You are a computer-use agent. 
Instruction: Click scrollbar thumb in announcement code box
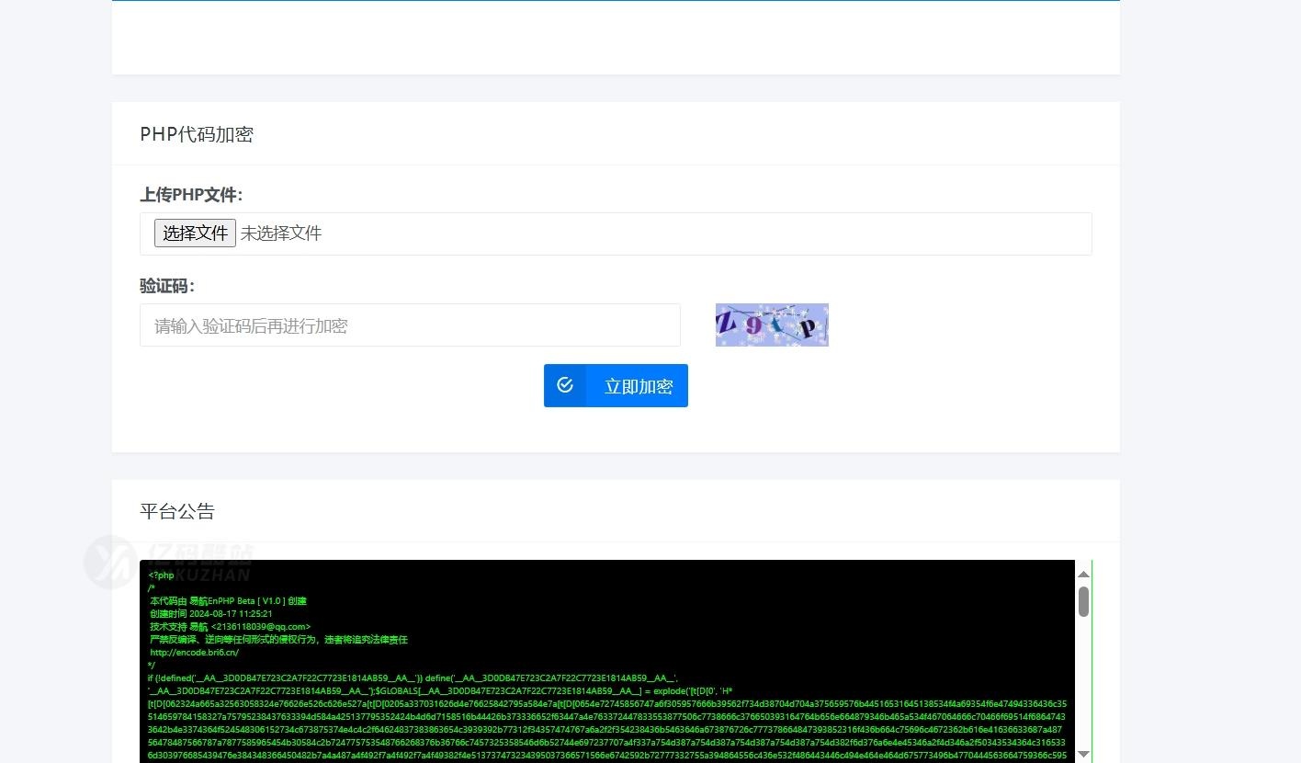click(1083, 602)
